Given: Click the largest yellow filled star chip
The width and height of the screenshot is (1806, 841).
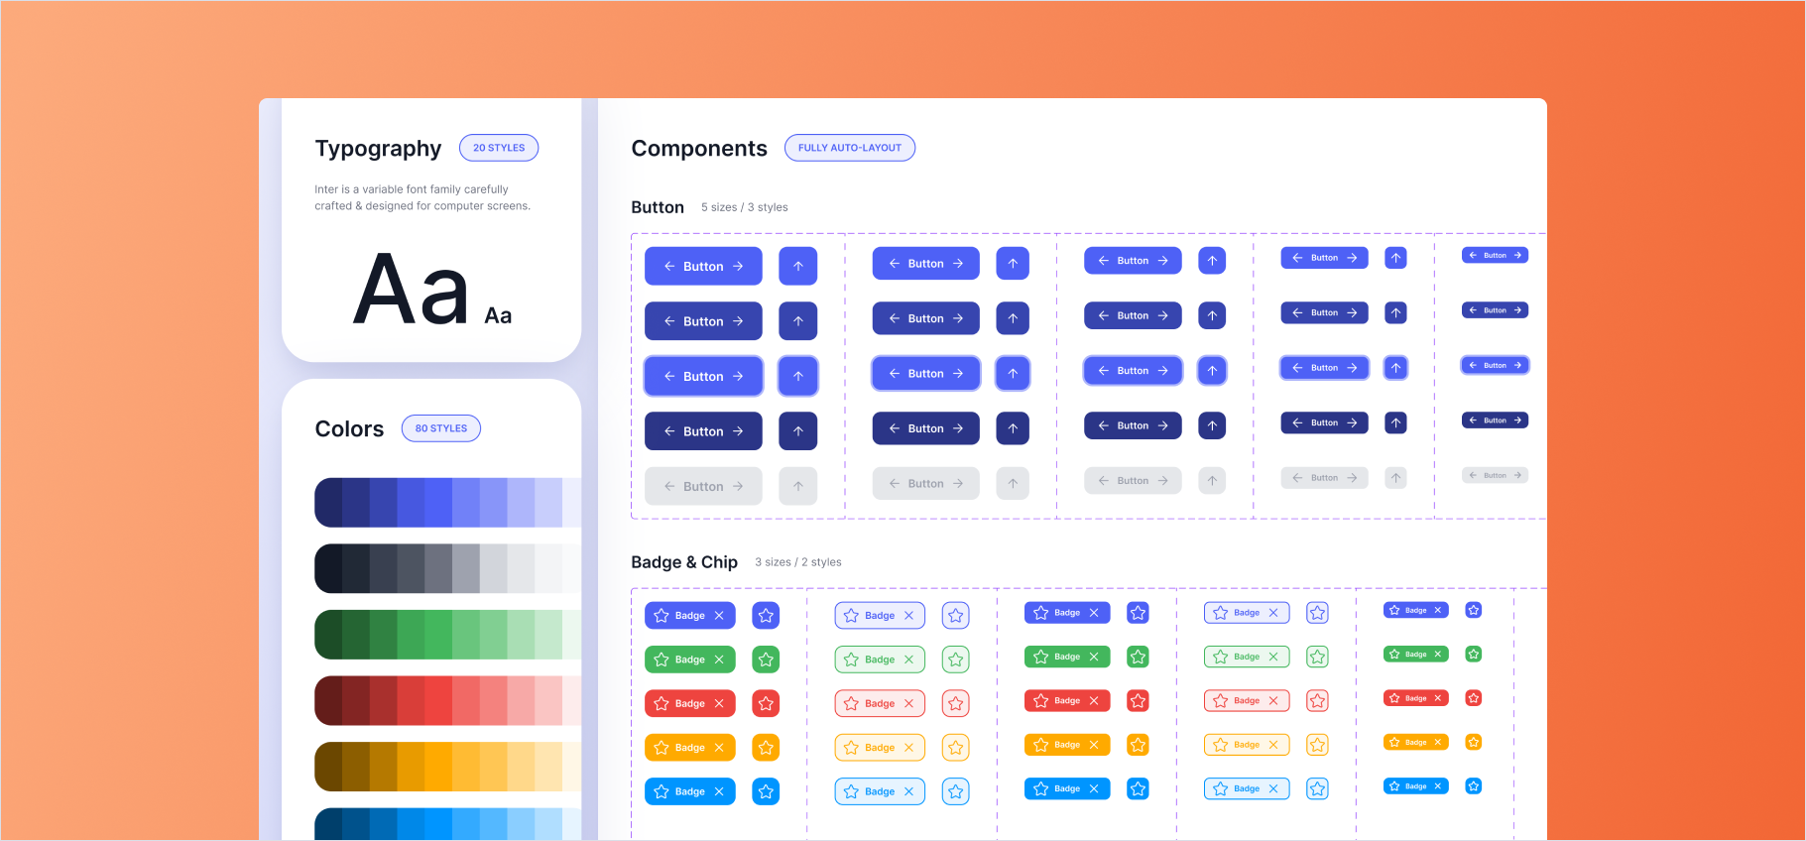Looking at the screenshot, I should 766,748.
